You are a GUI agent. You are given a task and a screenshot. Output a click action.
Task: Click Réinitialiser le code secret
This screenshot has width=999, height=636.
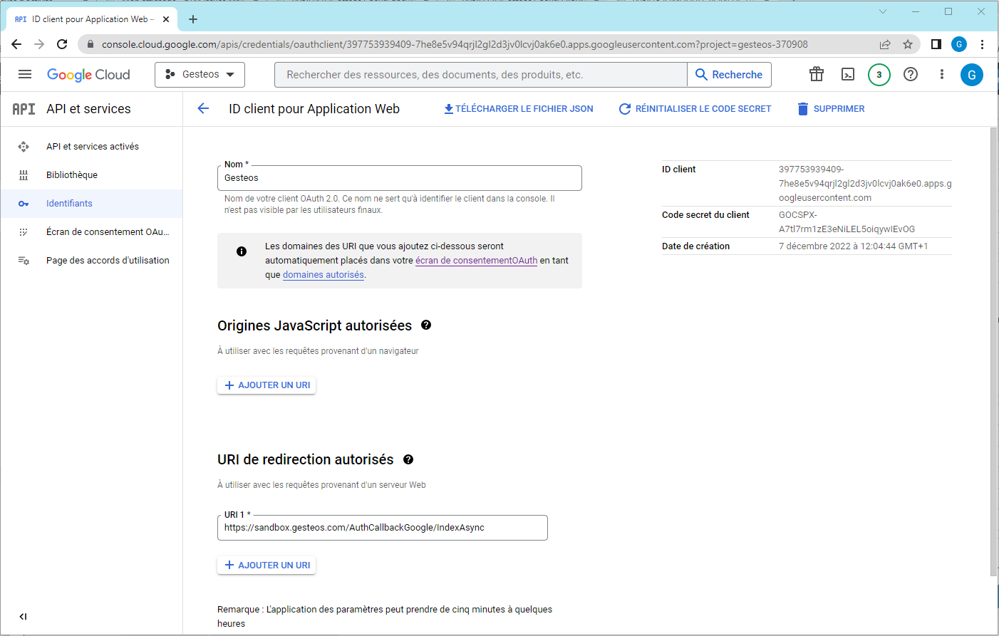point(695,109)
